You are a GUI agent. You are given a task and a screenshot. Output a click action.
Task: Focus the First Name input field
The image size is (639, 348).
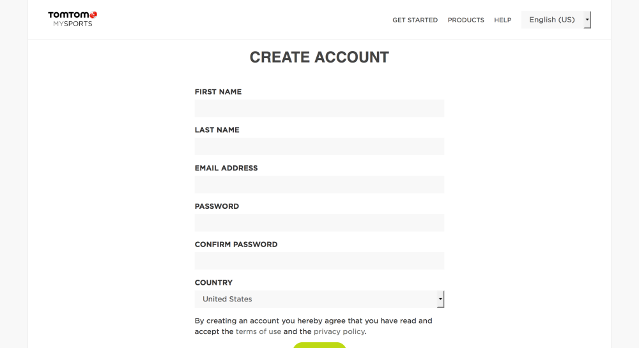[x=319, y=109]
